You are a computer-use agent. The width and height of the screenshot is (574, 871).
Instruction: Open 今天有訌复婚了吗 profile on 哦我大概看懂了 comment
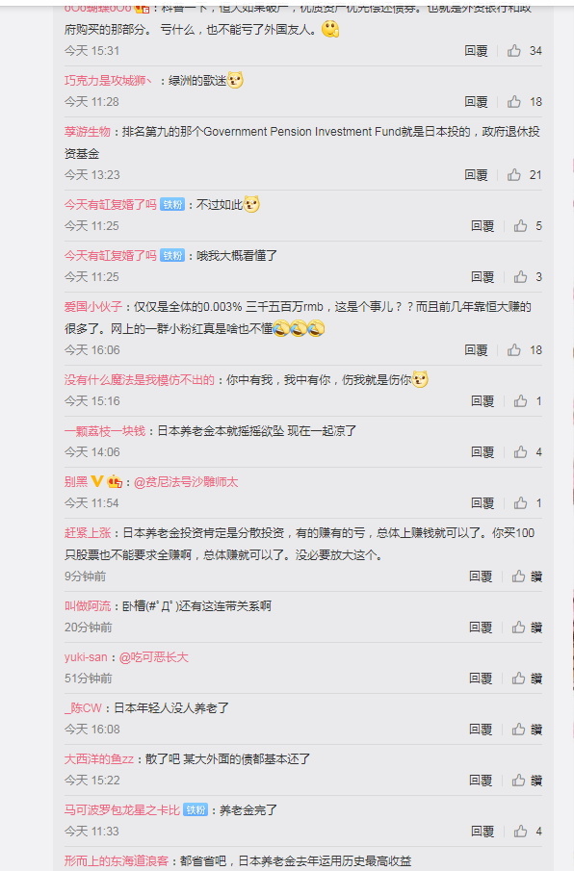tap(111, 255)
